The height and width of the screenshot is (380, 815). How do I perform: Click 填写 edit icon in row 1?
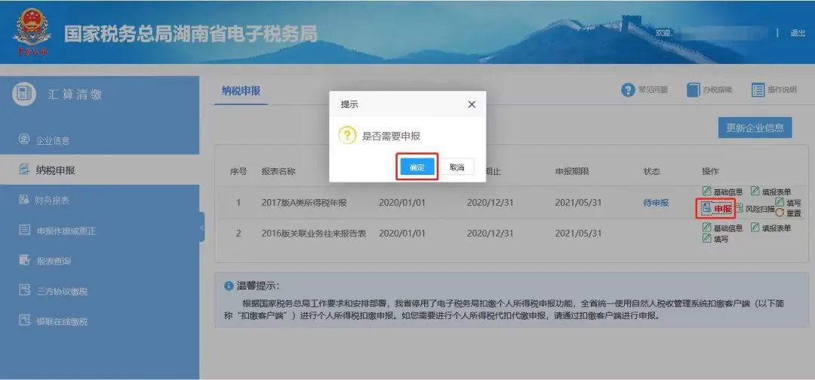(780, 201)
